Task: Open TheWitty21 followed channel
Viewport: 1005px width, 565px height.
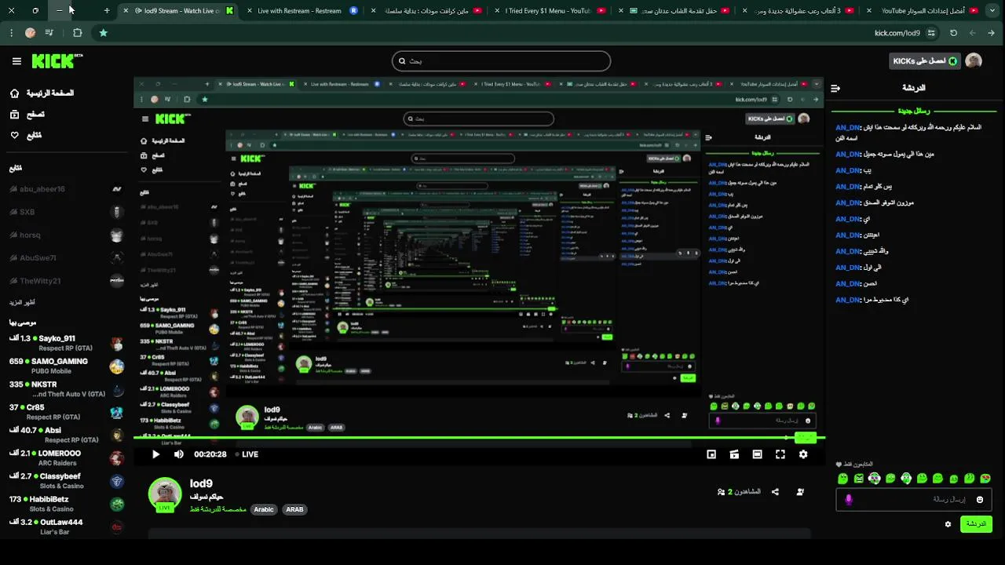Action: coord(66,280)
